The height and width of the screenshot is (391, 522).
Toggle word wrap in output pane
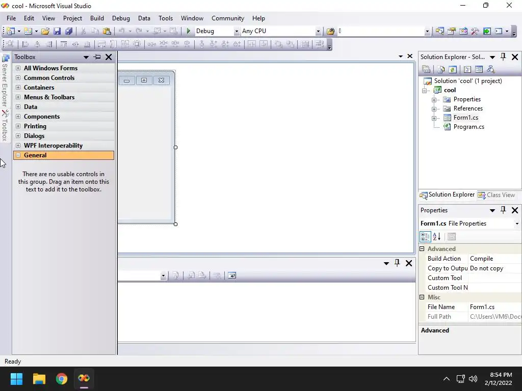click(232, 275)
